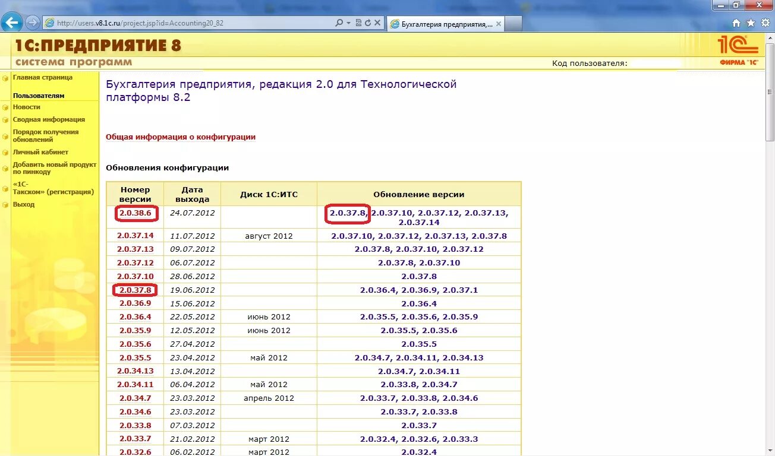This screenshot has height=456, width=775.
Task: Click the cube icon beside Новости
Action: [5, 107]
